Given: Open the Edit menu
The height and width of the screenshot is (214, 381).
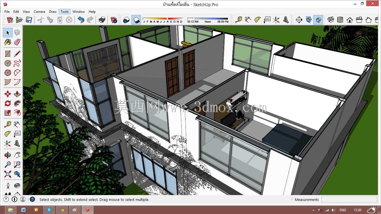Looking at the screenshot, I should (16, 11).
